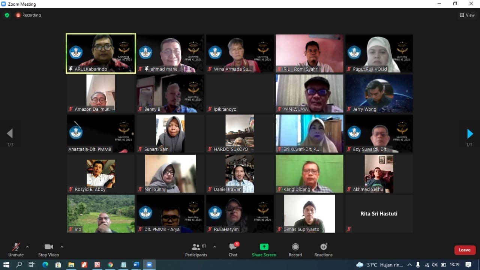Open audio options arrow beside Unmute
Screen dimensions: 480x270
[x=27, y=247]
